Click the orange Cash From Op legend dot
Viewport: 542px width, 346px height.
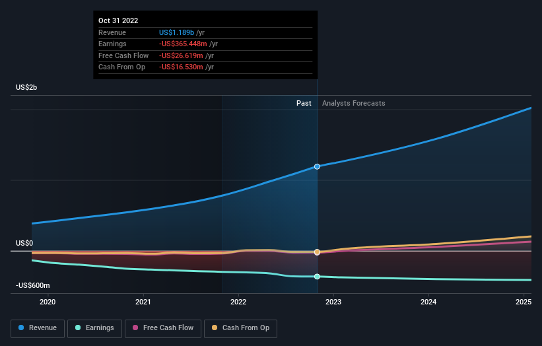215,328
